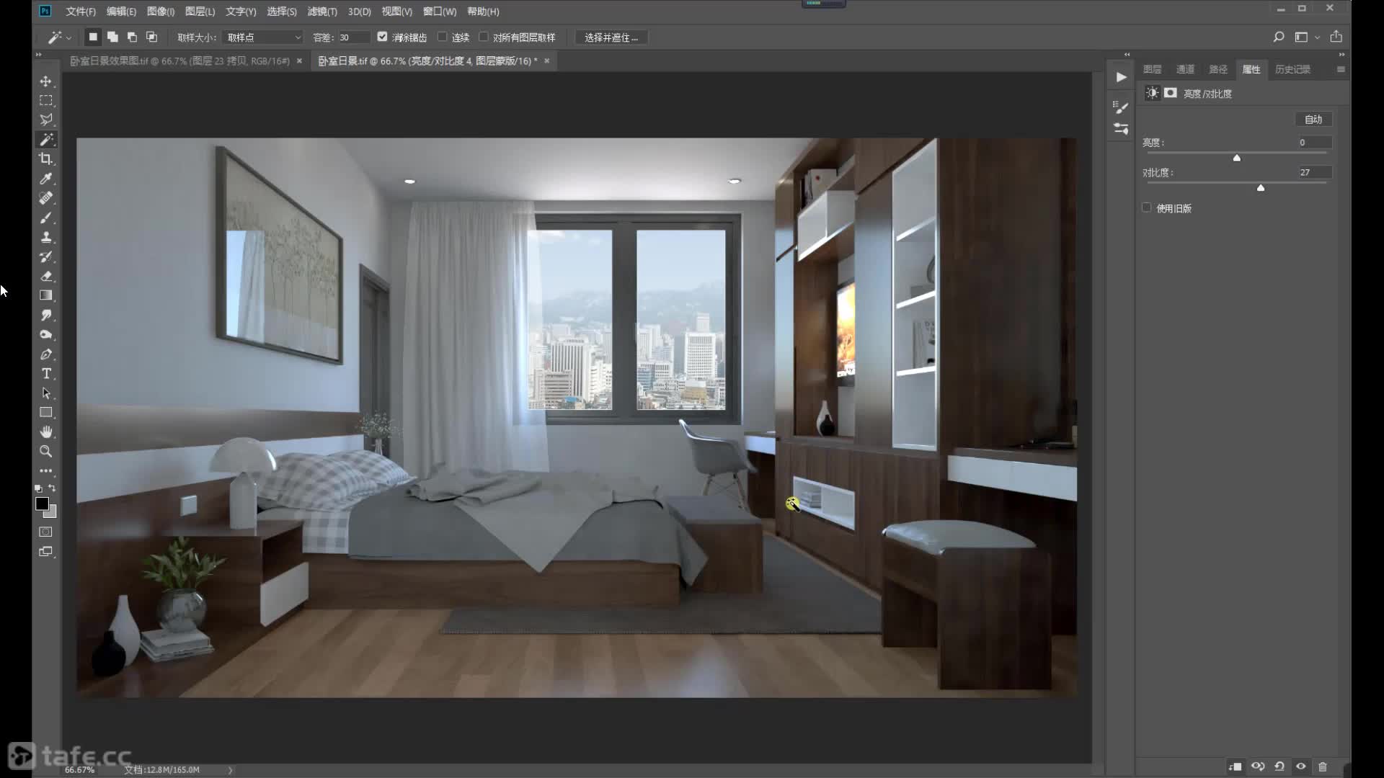Reset adjustment to defaults
1384x778 pixels.
tap(1279, 766)
